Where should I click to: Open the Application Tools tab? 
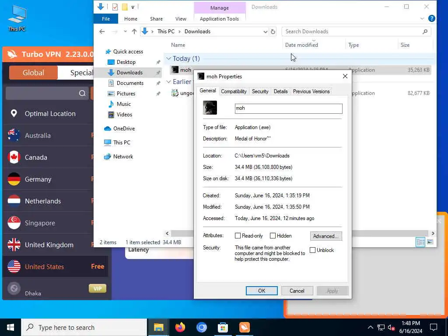point(220,18)
